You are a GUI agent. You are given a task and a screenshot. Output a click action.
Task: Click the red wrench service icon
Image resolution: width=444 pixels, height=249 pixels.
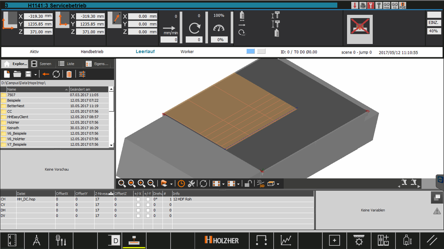coord(371,5)
